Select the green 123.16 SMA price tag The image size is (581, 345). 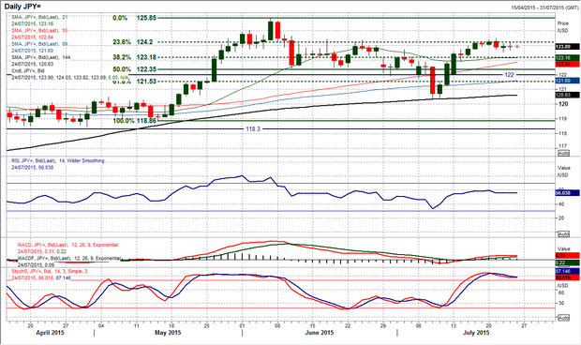567,57
